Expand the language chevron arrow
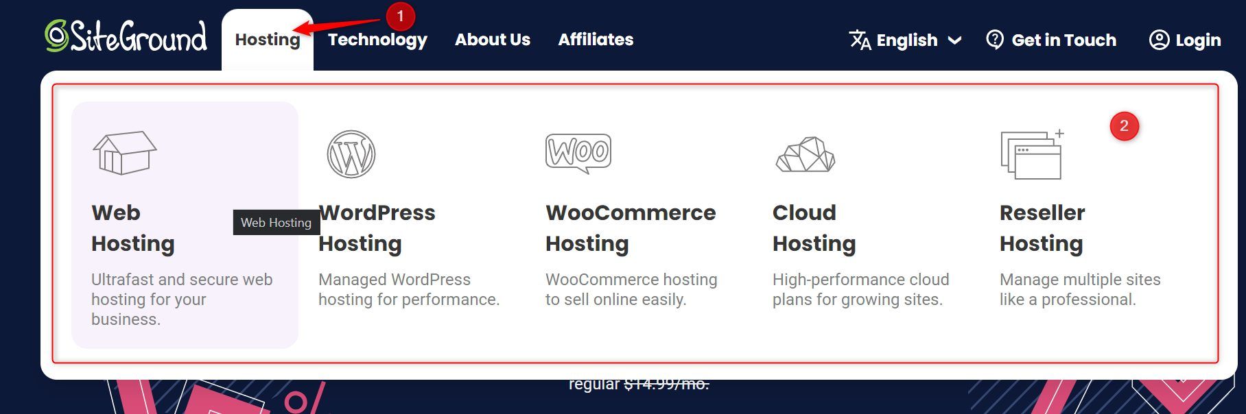Image resolution: width=1246 pixels, height=414 pixels. [x=954, y=40]
